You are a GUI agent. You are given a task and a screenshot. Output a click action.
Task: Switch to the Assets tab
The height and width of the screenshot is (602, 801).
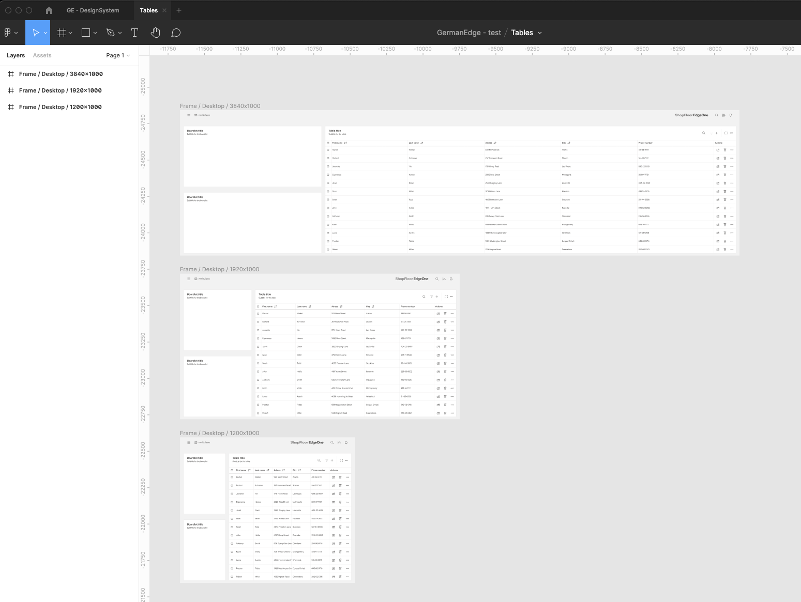point(42,55)
